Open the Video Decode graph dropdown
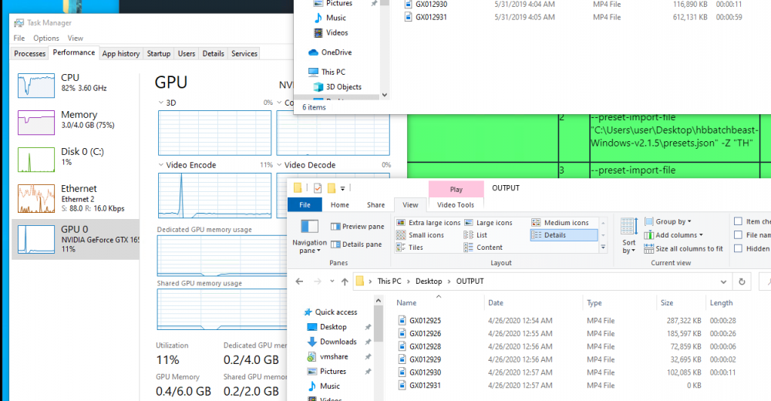771x401 pixels. (x=279, y=165)
